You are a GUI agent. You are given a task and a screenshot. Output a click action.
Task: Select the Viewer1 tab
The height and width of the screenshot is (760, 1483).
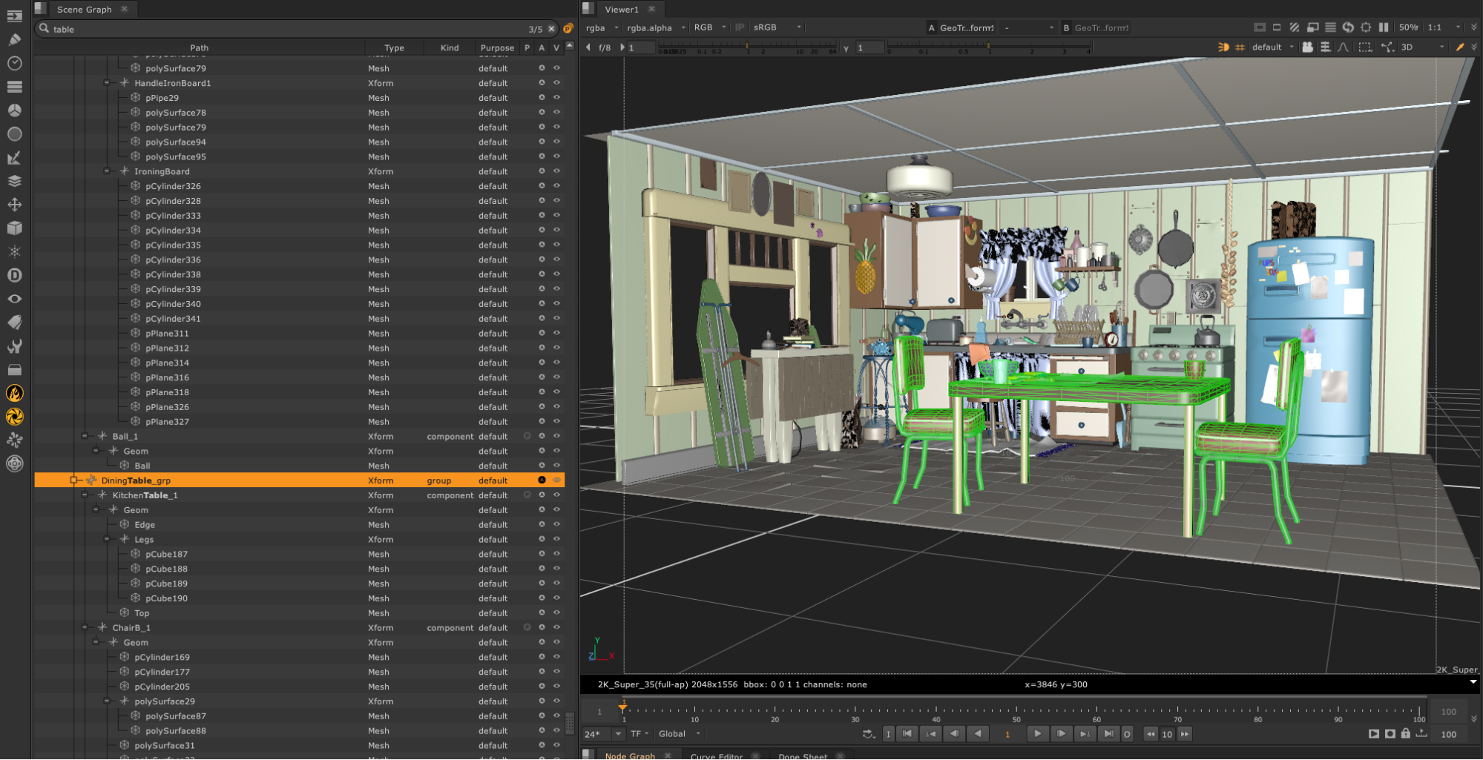(x=621, y=10)
